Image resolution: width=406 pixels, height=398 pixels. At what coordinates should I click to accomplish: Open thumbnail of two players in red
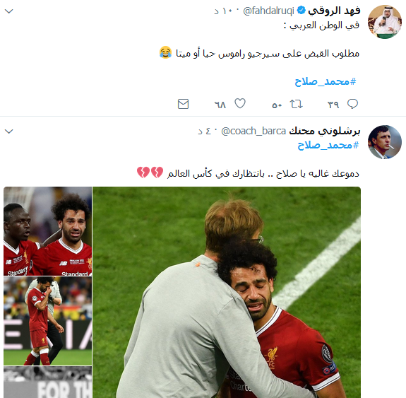(47, 231)
